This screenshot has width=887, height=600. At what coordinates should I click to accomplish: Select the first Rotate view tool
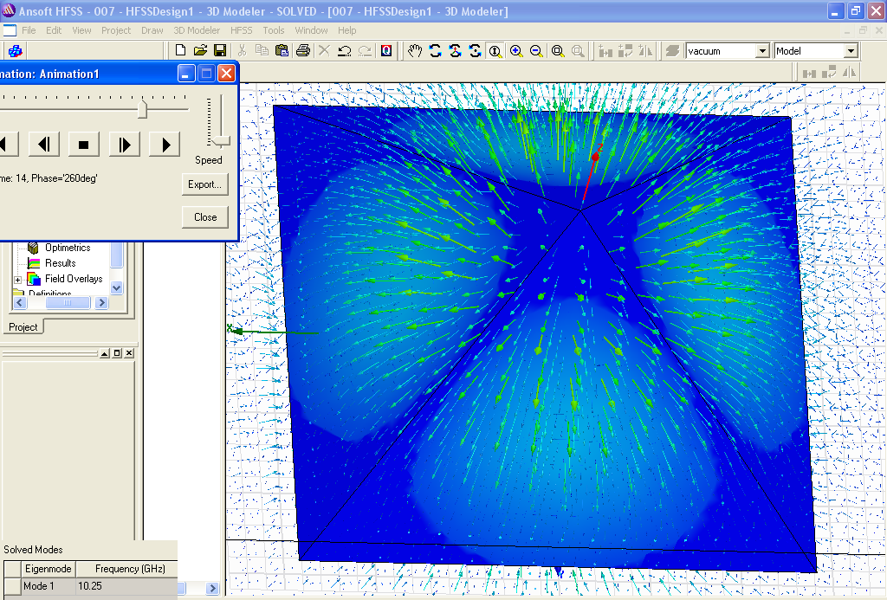435,51
